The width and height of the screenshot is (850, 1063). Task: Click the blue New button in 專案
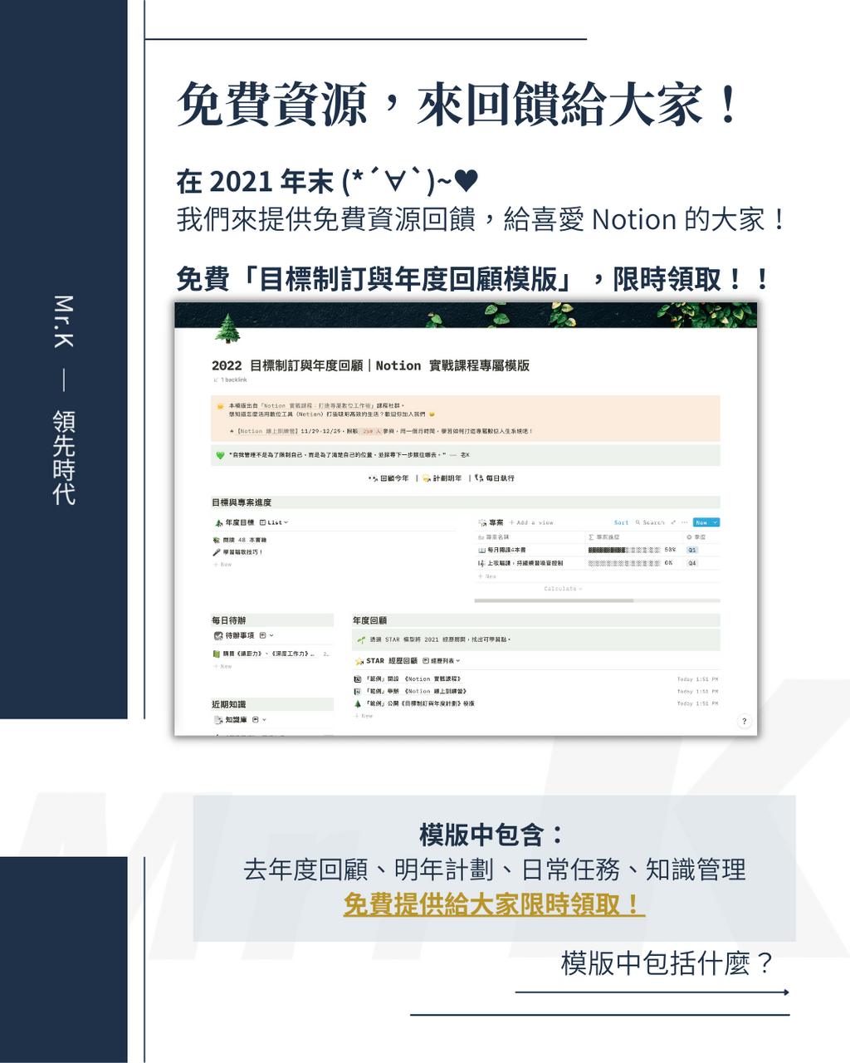(701, 522)
